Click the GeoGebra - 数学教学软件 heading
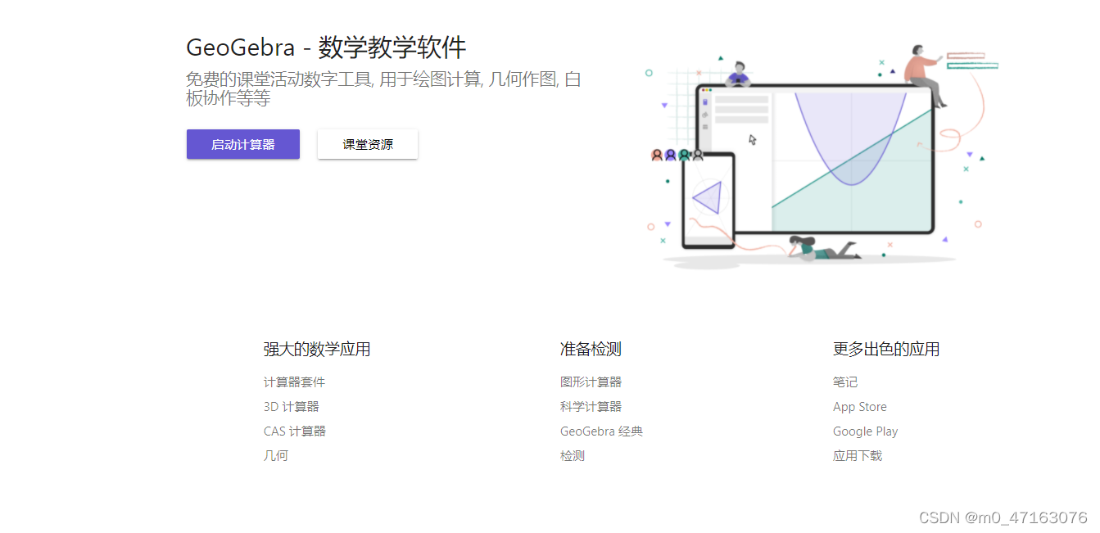Viewport: 1100px width, 533px height. (326, 47)
